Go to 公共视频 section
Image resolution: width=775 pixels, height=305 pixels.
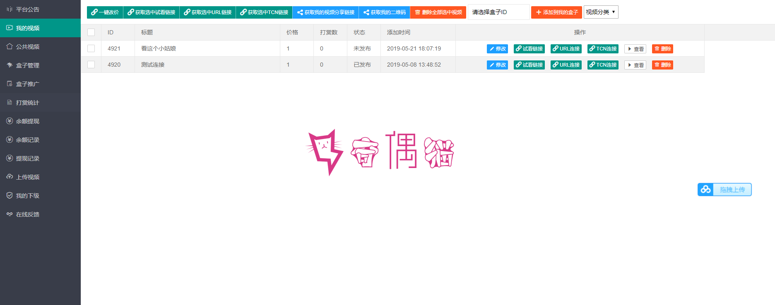40,46
